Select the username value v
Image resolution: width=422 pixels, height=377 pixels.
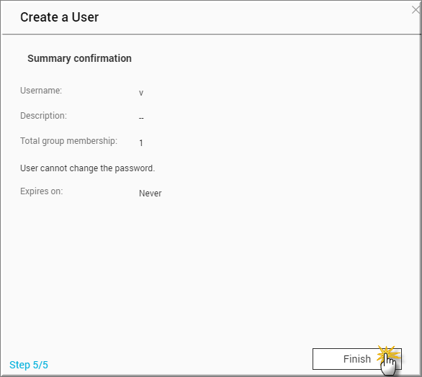point(141,93)
